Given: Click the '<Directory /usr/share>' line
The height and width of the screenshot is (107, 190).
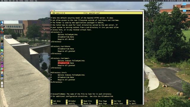Looking at the screenshot, I should tap(61, 46).
